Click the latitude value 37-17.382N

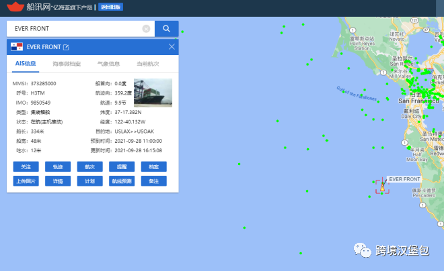(128, 112)
